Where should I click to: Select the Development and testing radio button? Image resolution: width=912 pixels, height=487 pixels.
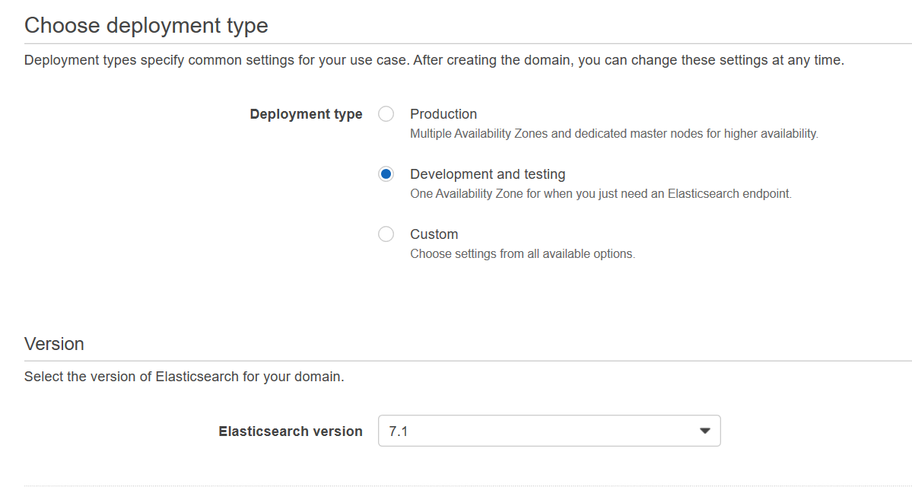(x=386, y=174)
